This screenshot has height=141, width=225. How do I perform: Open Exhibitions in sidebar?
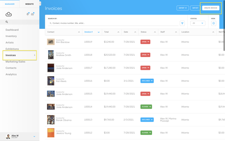[12, 49]
